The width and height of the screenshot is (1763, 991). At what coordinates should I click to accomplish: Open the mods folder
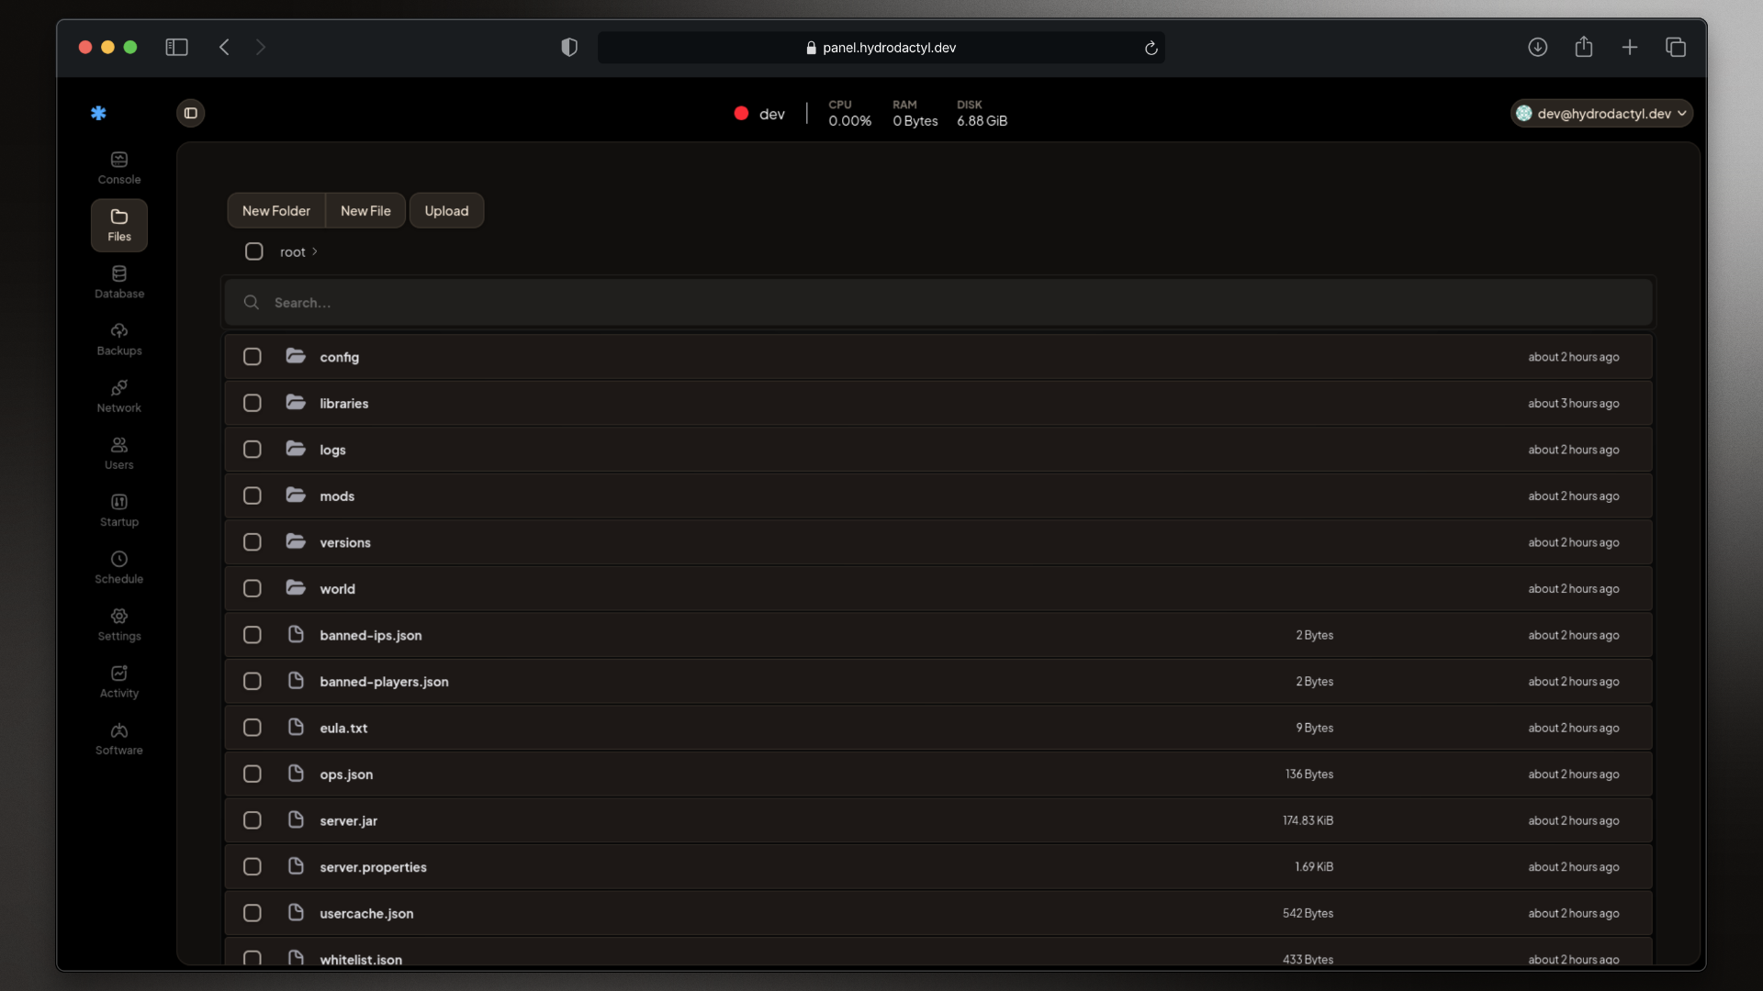pos(938,495)
